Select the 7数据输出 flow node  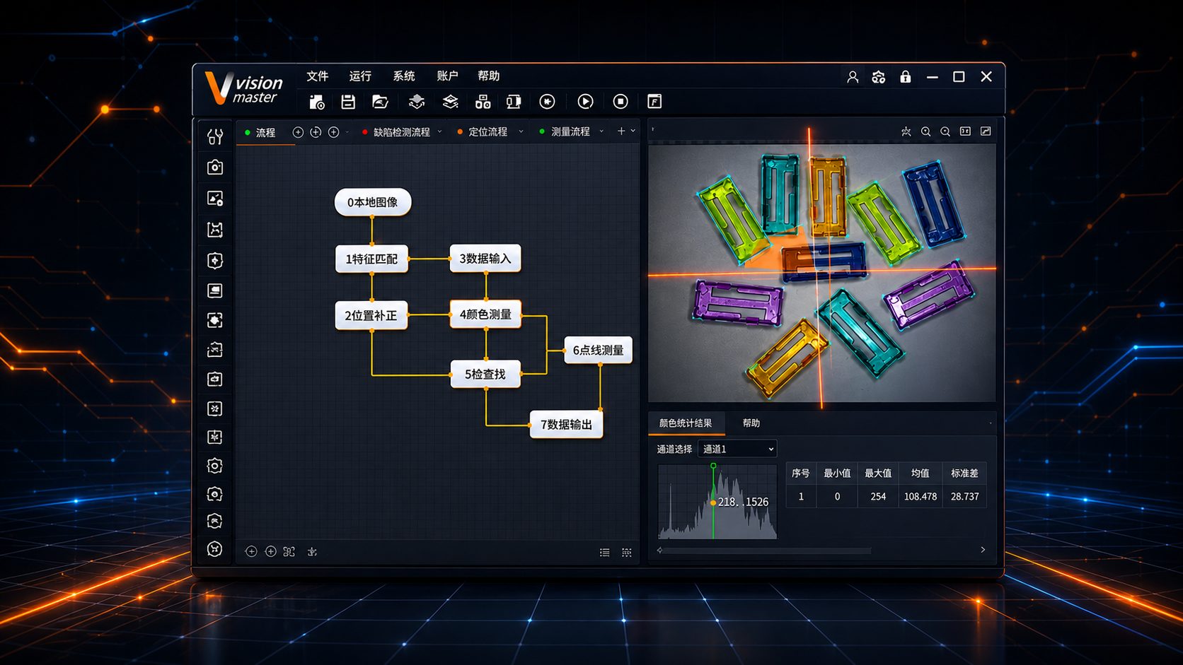(566, 424)
